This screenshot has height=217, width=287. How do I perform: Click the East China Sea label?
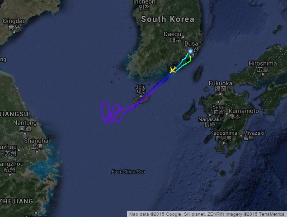tap(128, 172)
